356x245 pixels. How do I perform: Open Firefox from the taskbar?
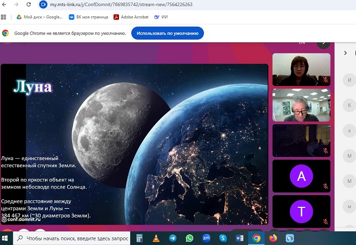pos(273,238)
